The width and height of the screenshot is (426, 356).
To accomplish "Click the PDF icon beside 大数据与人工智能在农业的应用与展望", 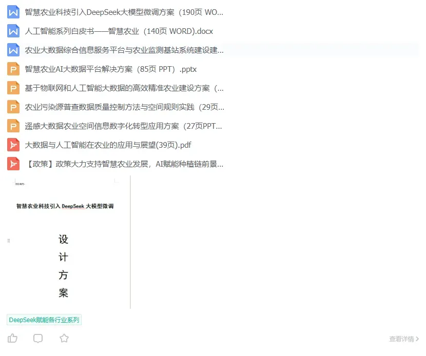I will pos(13,145).
